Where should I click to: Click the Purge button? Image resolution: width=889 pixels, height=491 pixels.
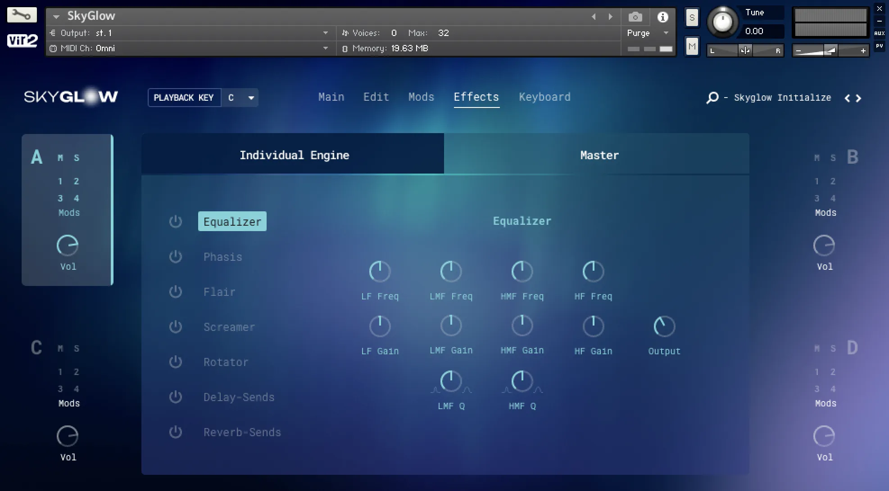(639, 32)
